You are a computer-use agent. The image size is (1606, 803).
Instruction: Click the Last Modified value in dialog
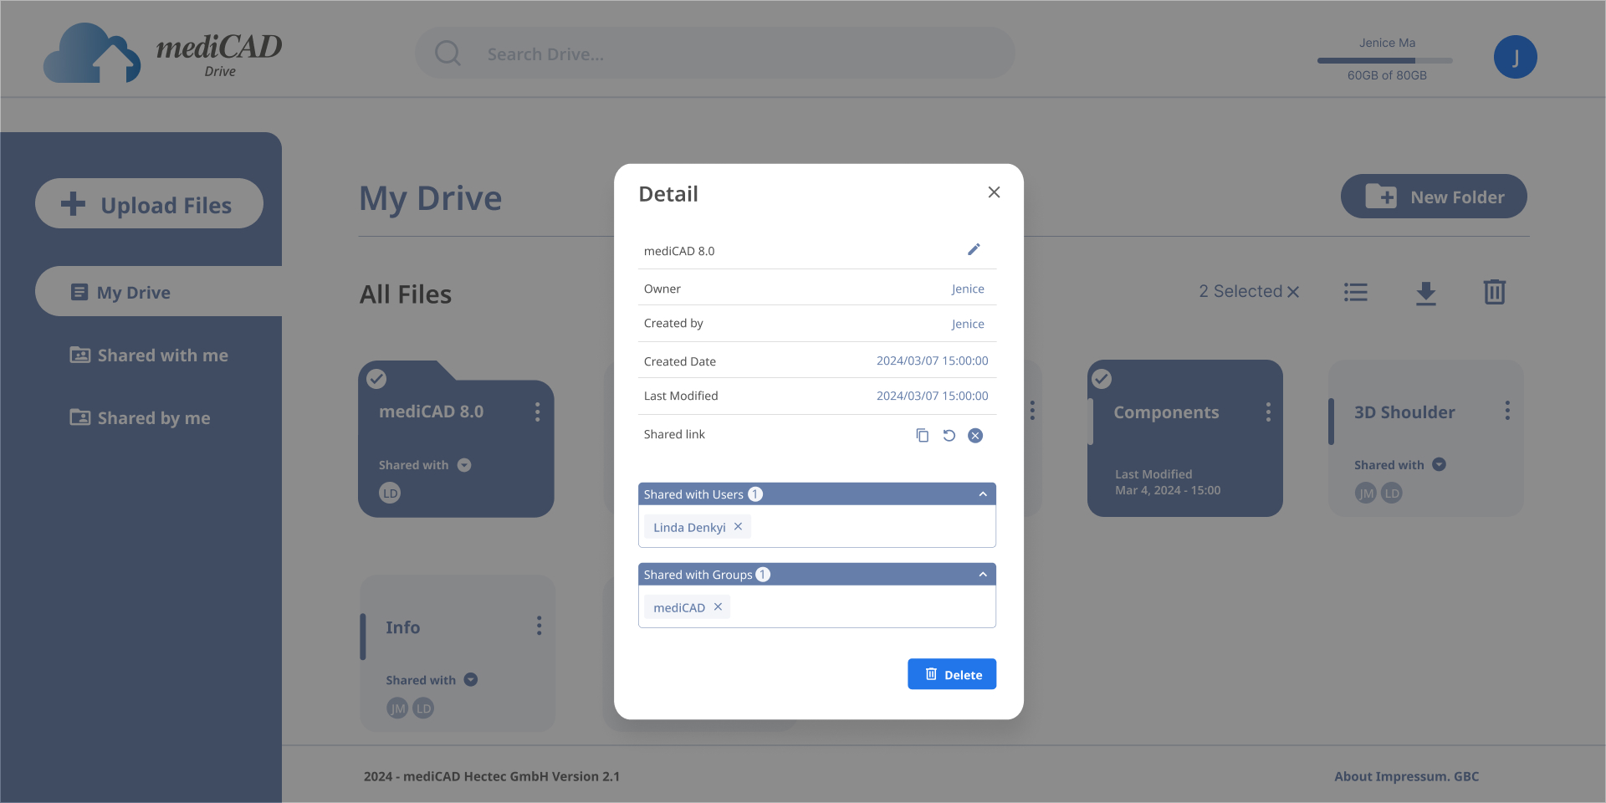tap(932, 396)
